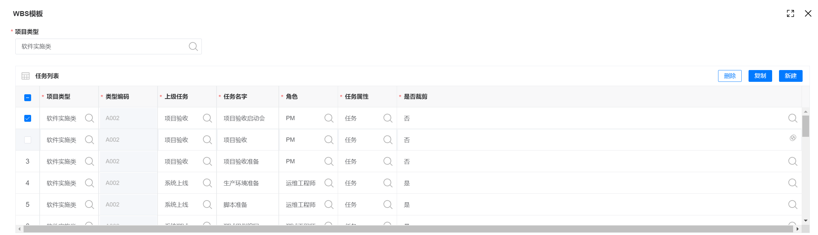Click the vertical scrollbar thumb of task table
Viewport: 818px width, 235px height.
click(806, 126)
